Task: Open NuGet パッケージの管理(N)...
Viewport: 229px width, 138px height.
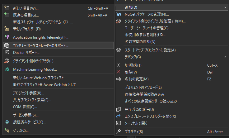Action: point(171,14)
